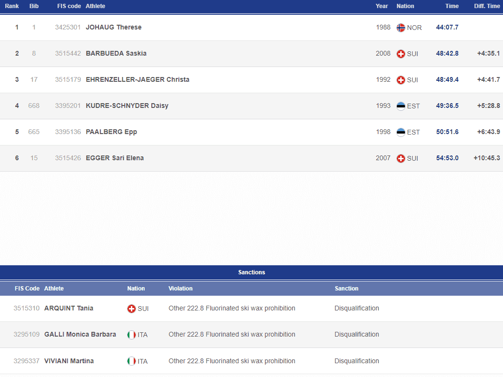The image size is (503, 377).
Task: Open KUDRE-SCHNYDER Daisy's profile
Action: pyautogui.click(x=127, y=106)
